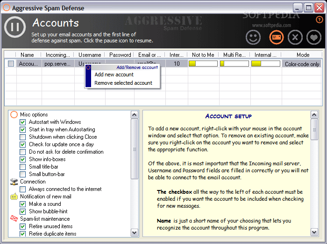Click the Misc options circle icon

14,115
